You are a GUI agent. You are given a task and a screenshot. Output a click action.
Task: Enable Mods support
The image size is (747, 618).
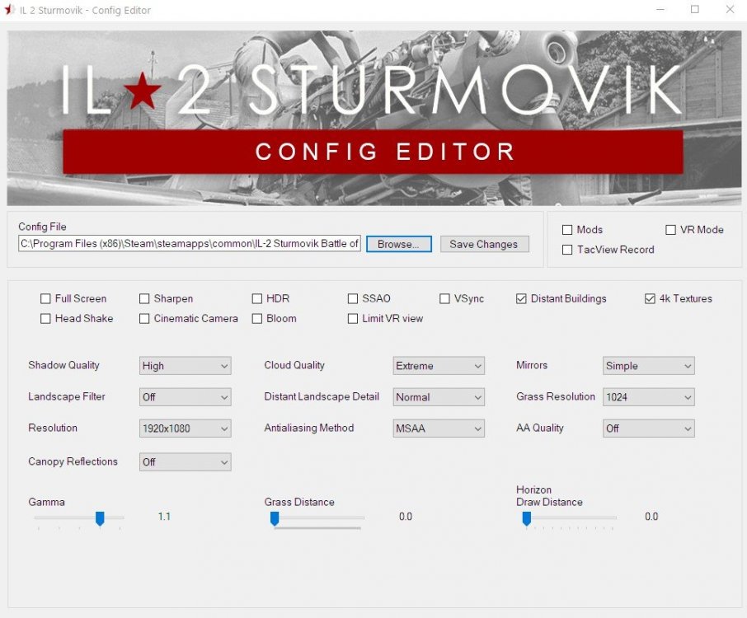pos(567,229)
